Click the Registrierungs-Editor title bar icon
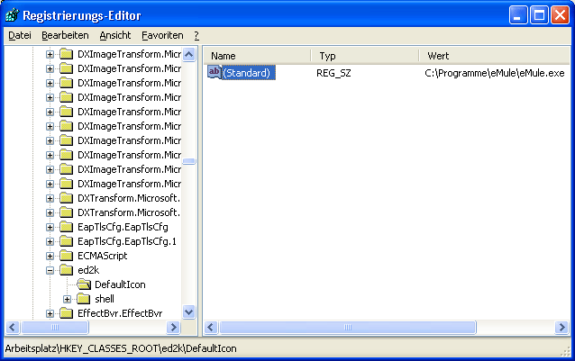The image size is (575, 361). click(x=12, y=15)
